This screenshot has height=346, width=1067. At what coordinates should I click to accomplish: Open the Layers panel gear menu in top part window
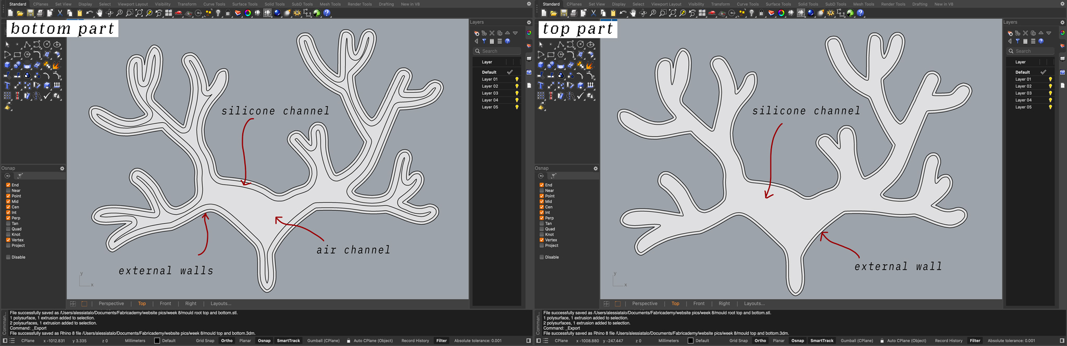[x=1062, y=22]
